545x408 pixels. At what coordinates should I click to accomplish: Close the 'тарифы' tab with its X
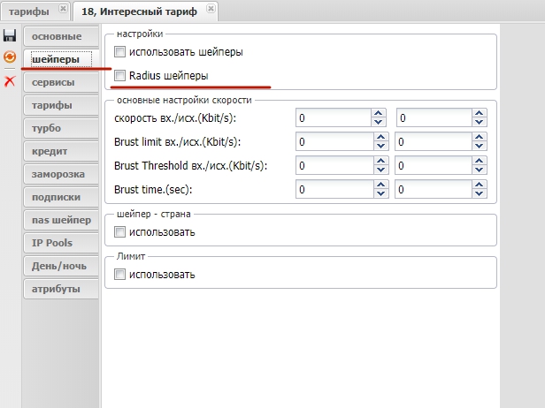(x=63, y=9)
